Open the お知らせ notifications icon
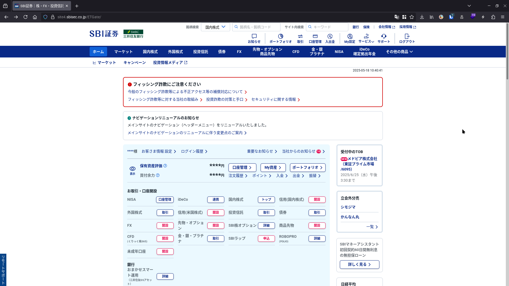Image resolution: width=509 pixels, height=286 pixels. (x=254, y=38)
